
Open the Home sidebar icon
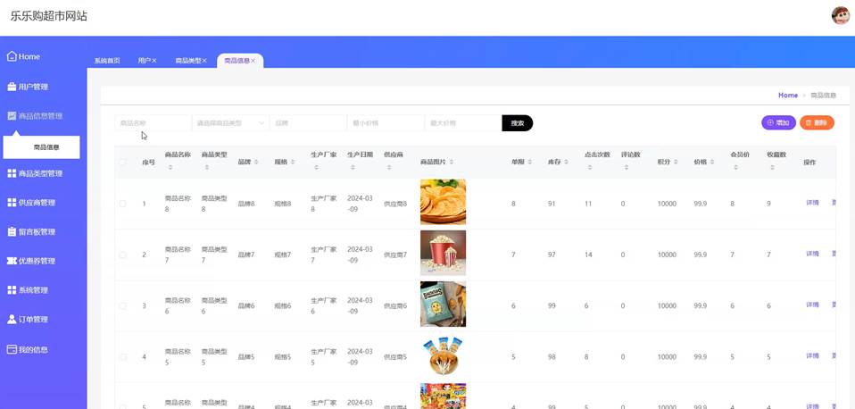(x=12, y=56)
